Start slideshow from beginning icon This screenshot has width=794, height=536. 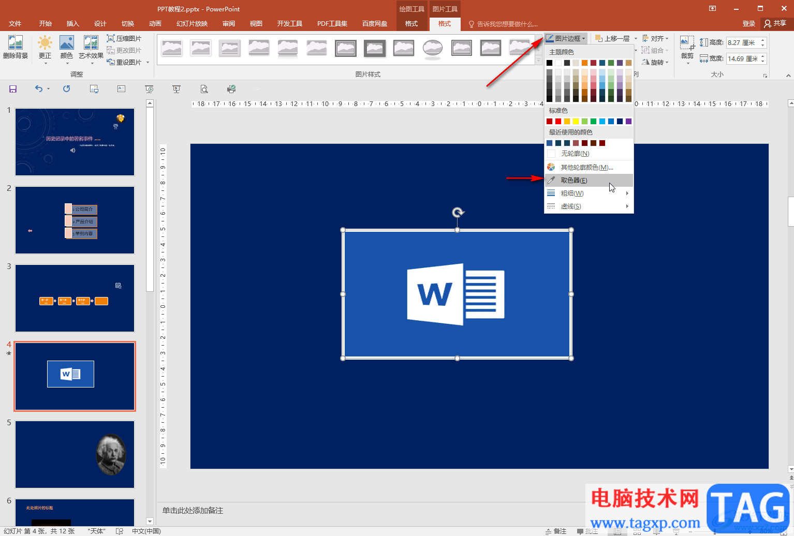point(149,89)
